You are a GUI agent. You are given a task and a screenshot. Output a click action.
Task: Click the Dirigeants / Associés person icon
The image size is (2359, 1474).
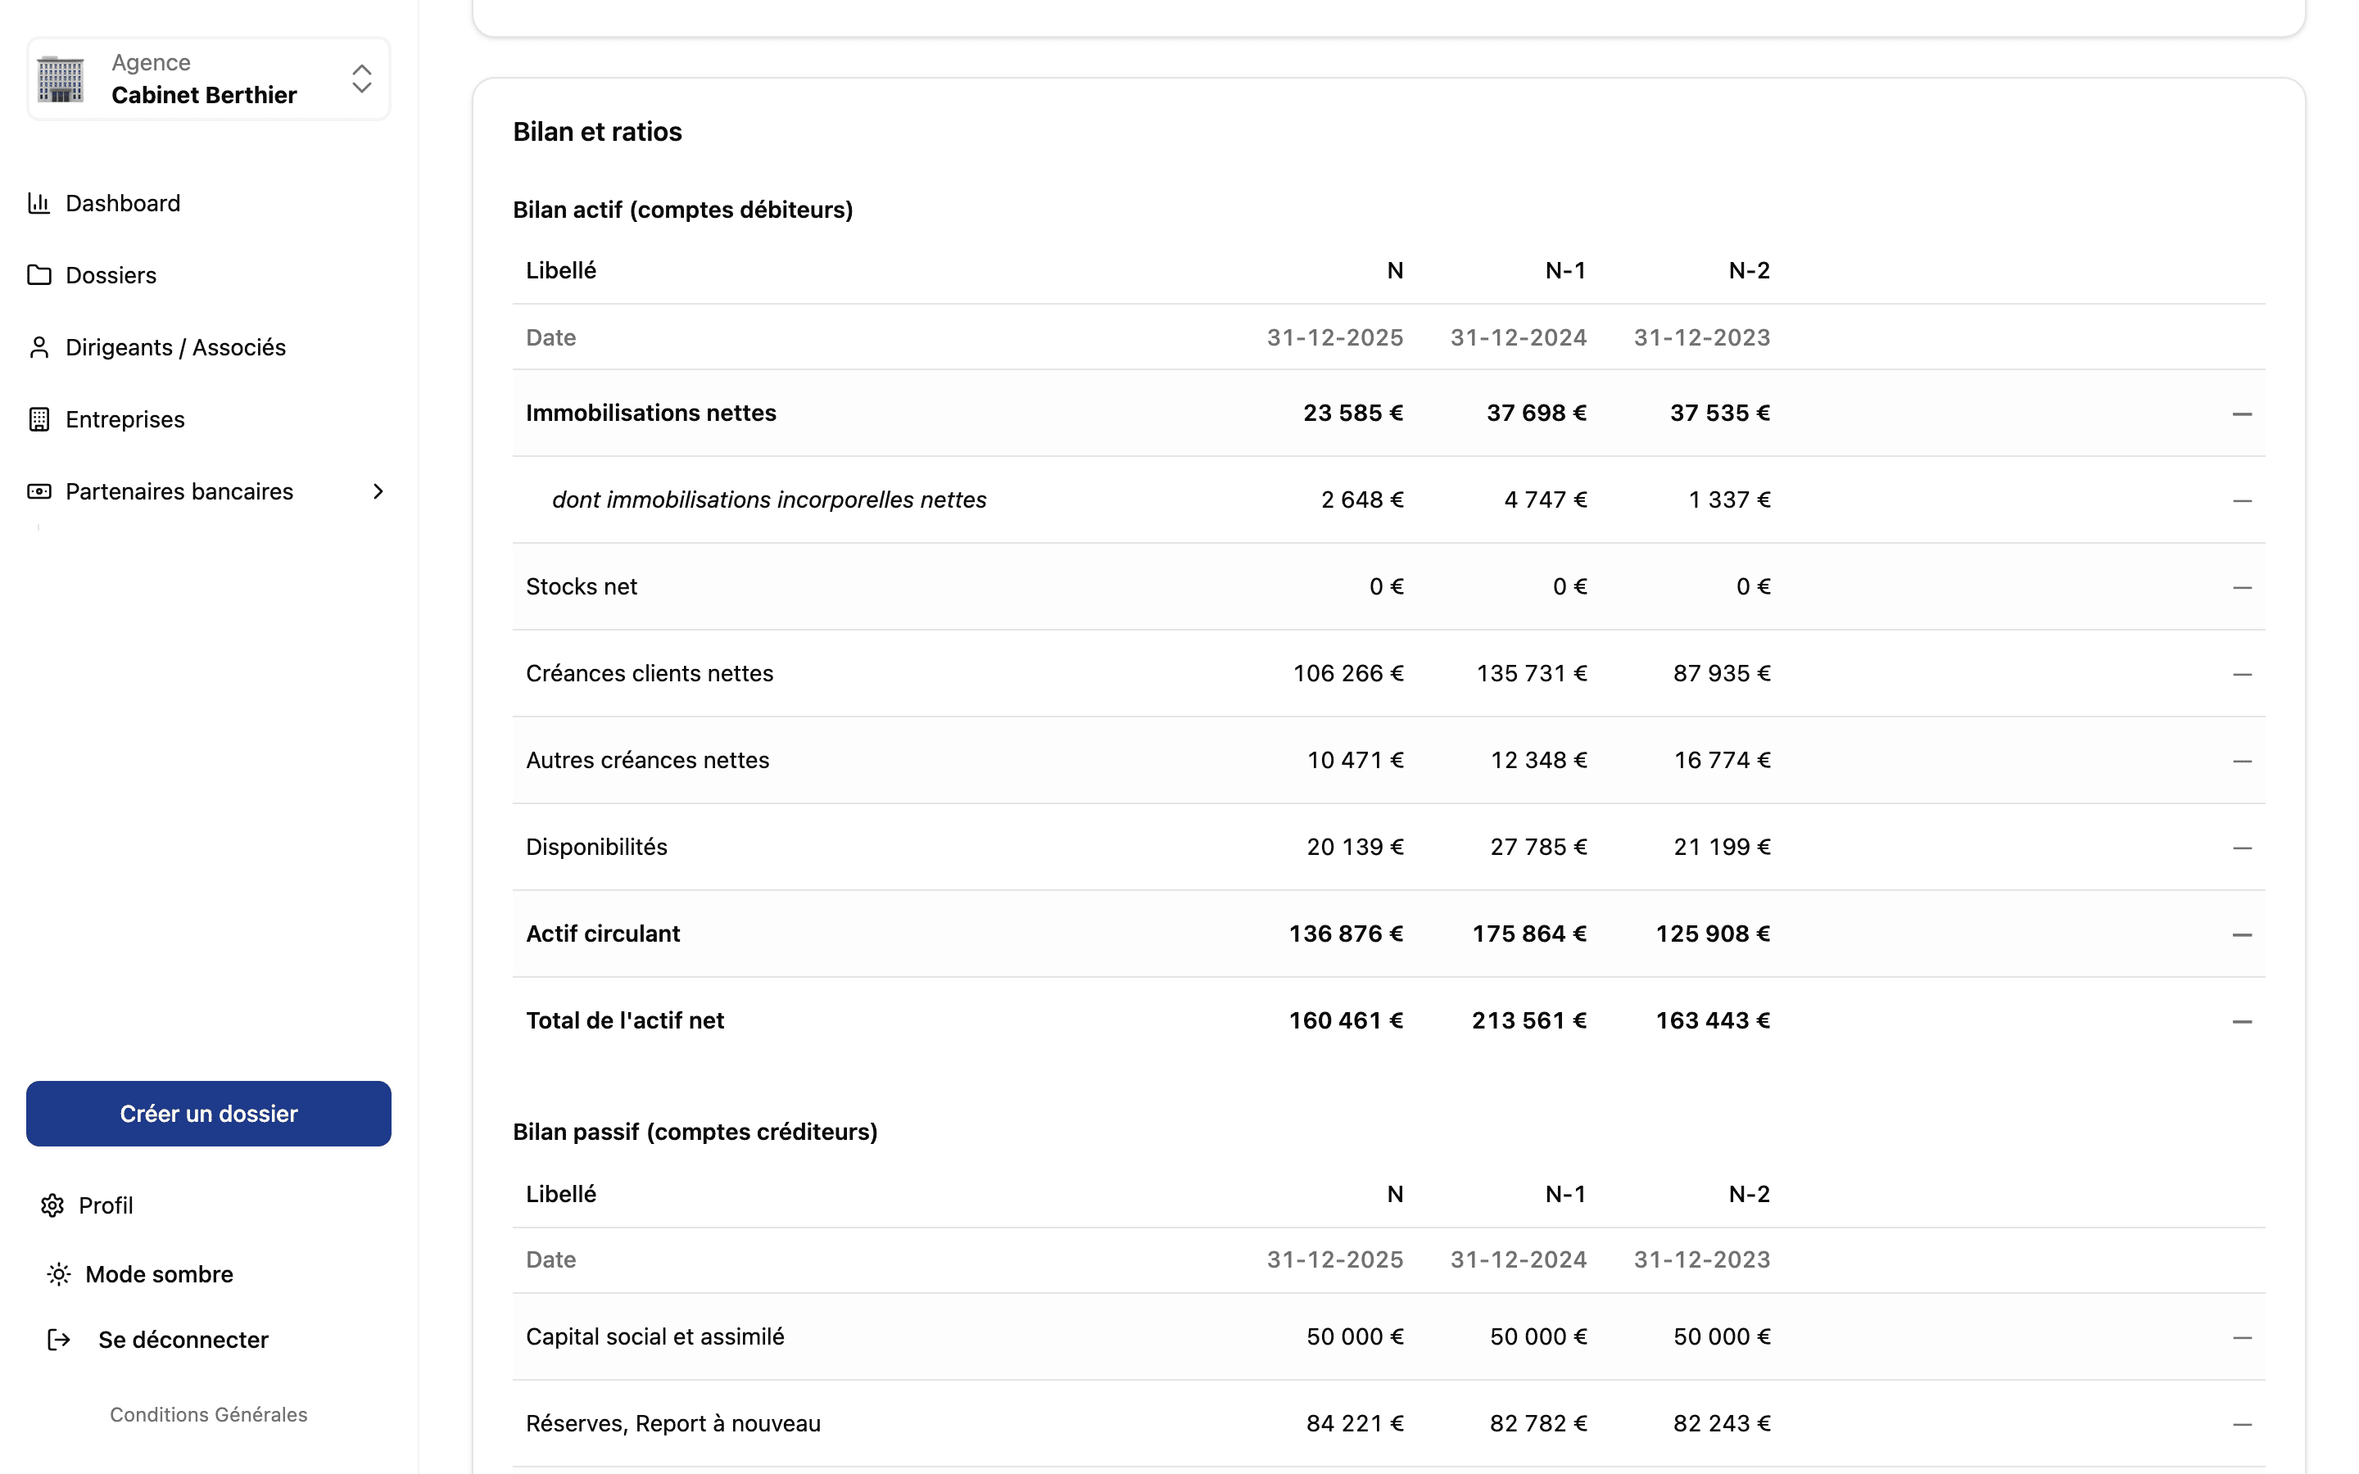click(x=39, y=347)
